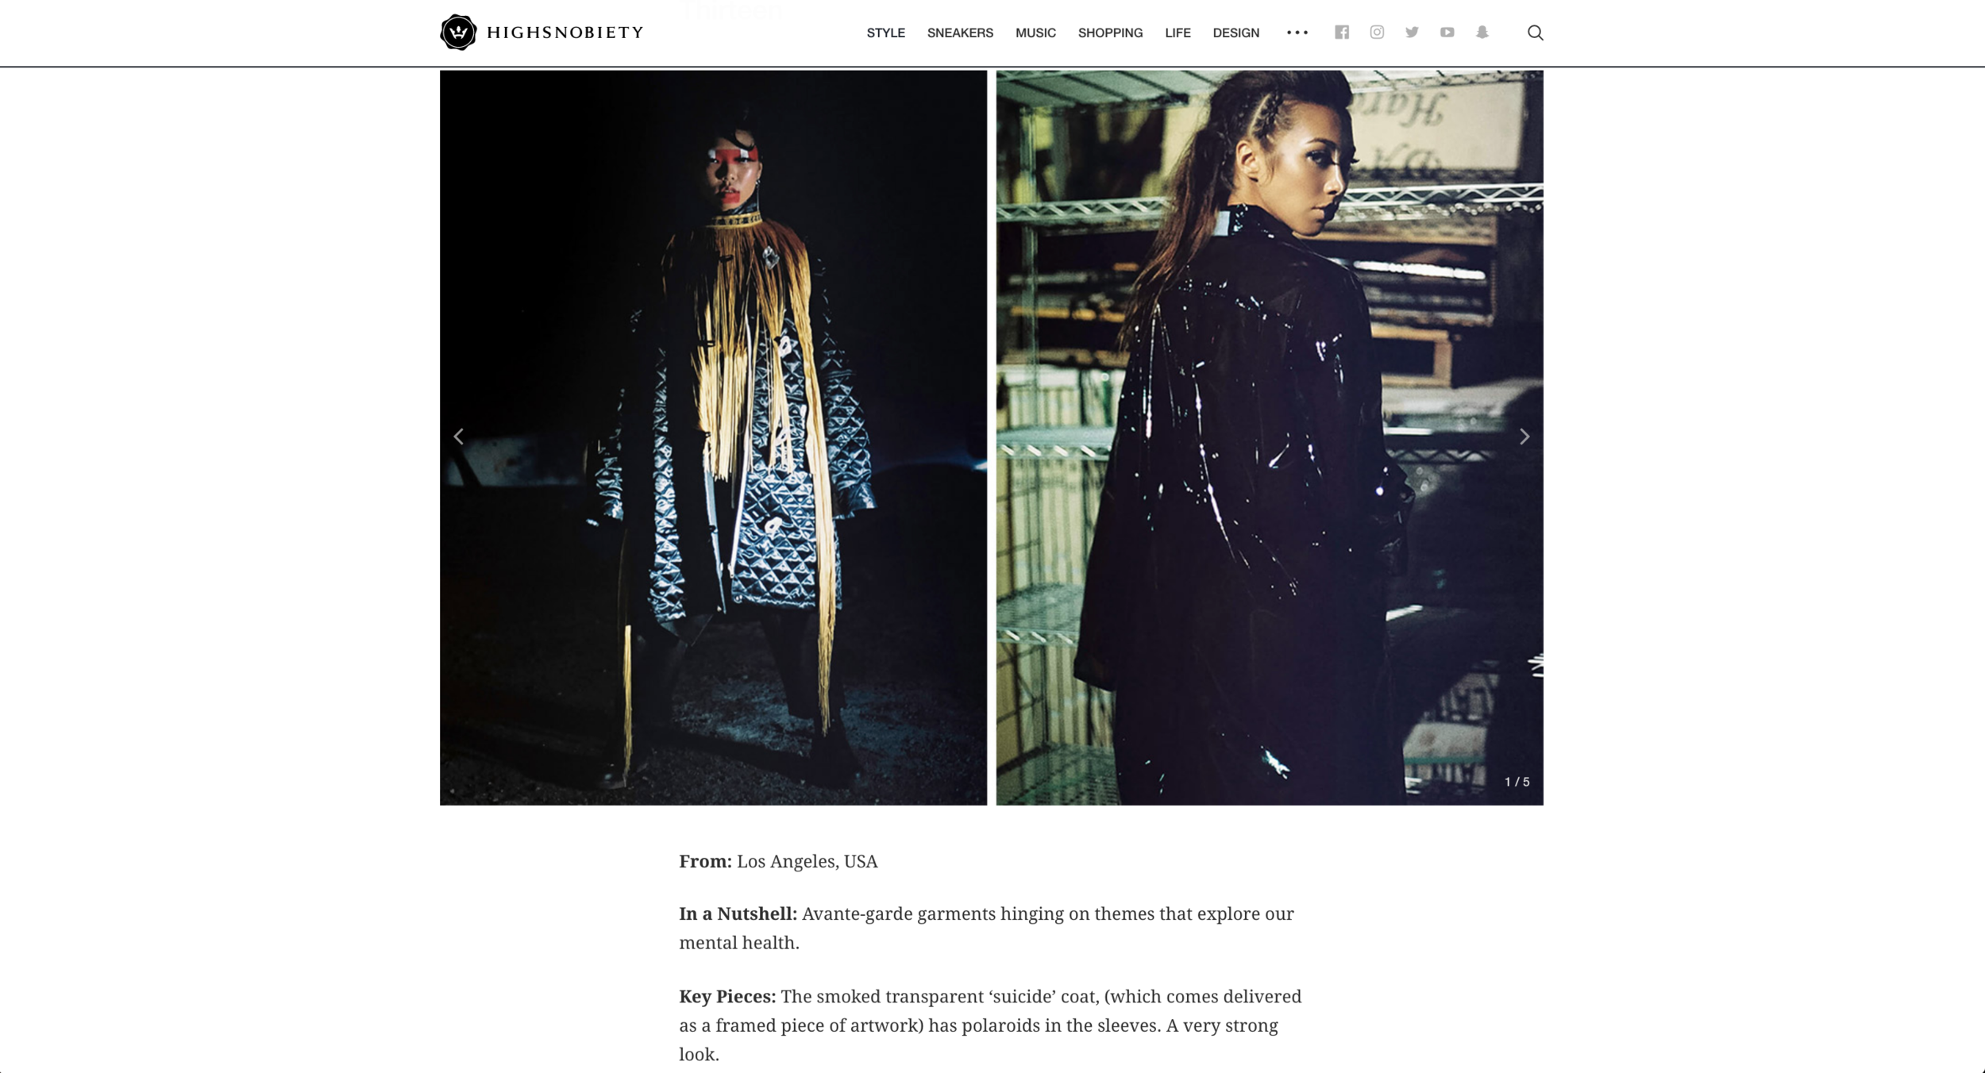Open the STYLE menu item
Screen dimensions: 1985x1073
pos(886,33)
